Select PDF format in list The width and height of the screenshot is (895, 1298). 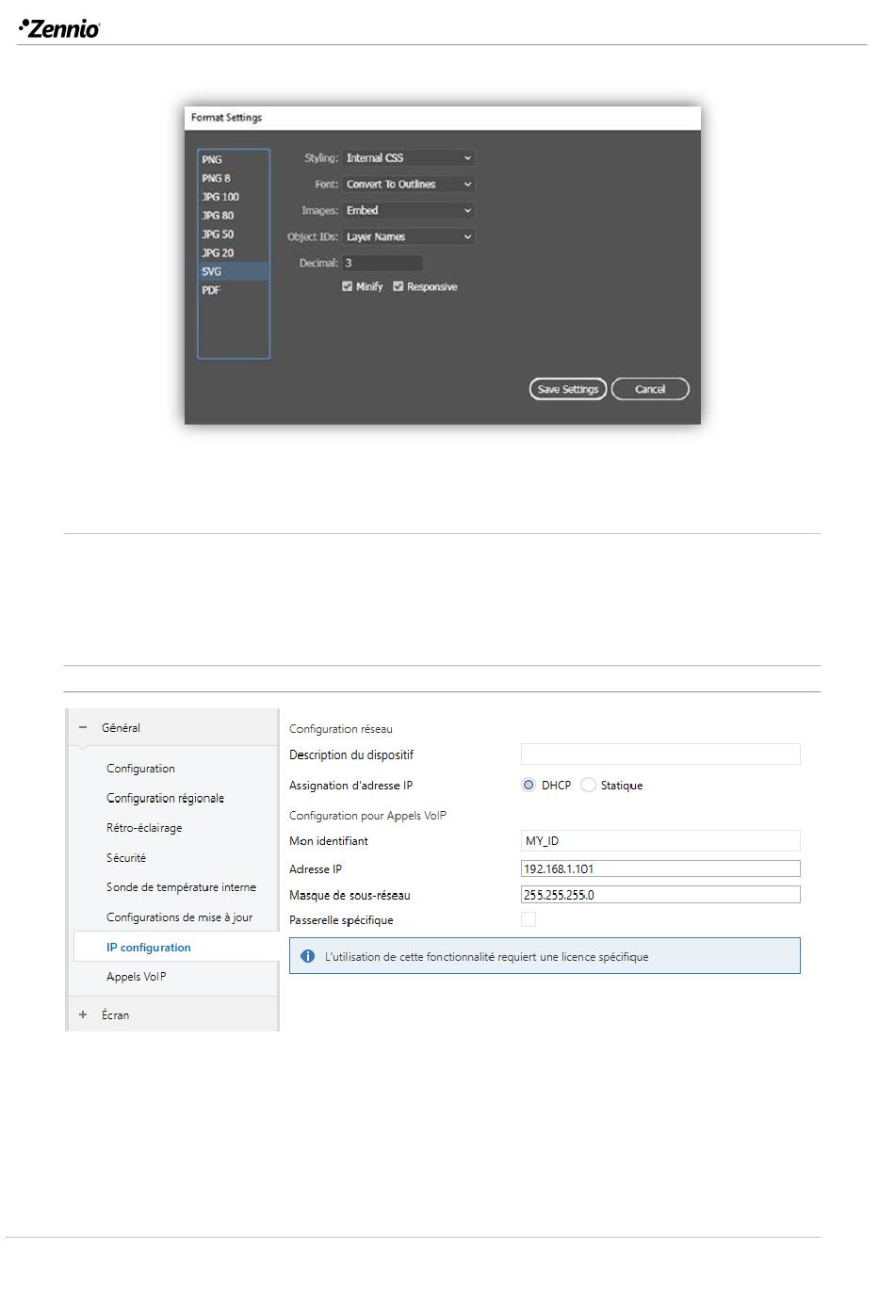tap(233, 290)
